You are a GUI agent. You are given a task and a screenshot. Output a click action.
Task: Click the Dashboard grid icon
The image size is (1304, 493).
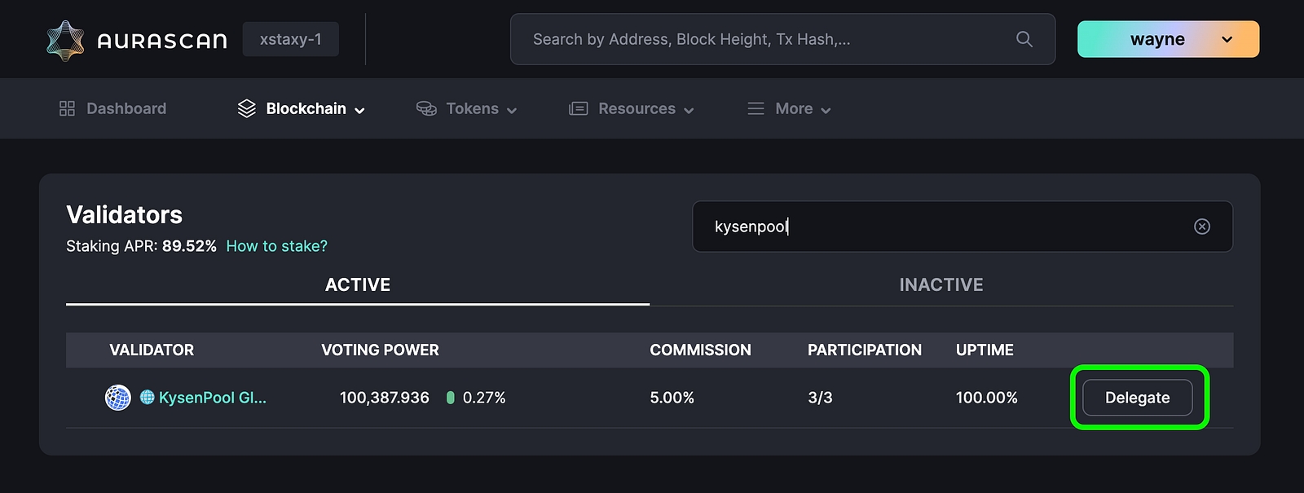[67, 108]
